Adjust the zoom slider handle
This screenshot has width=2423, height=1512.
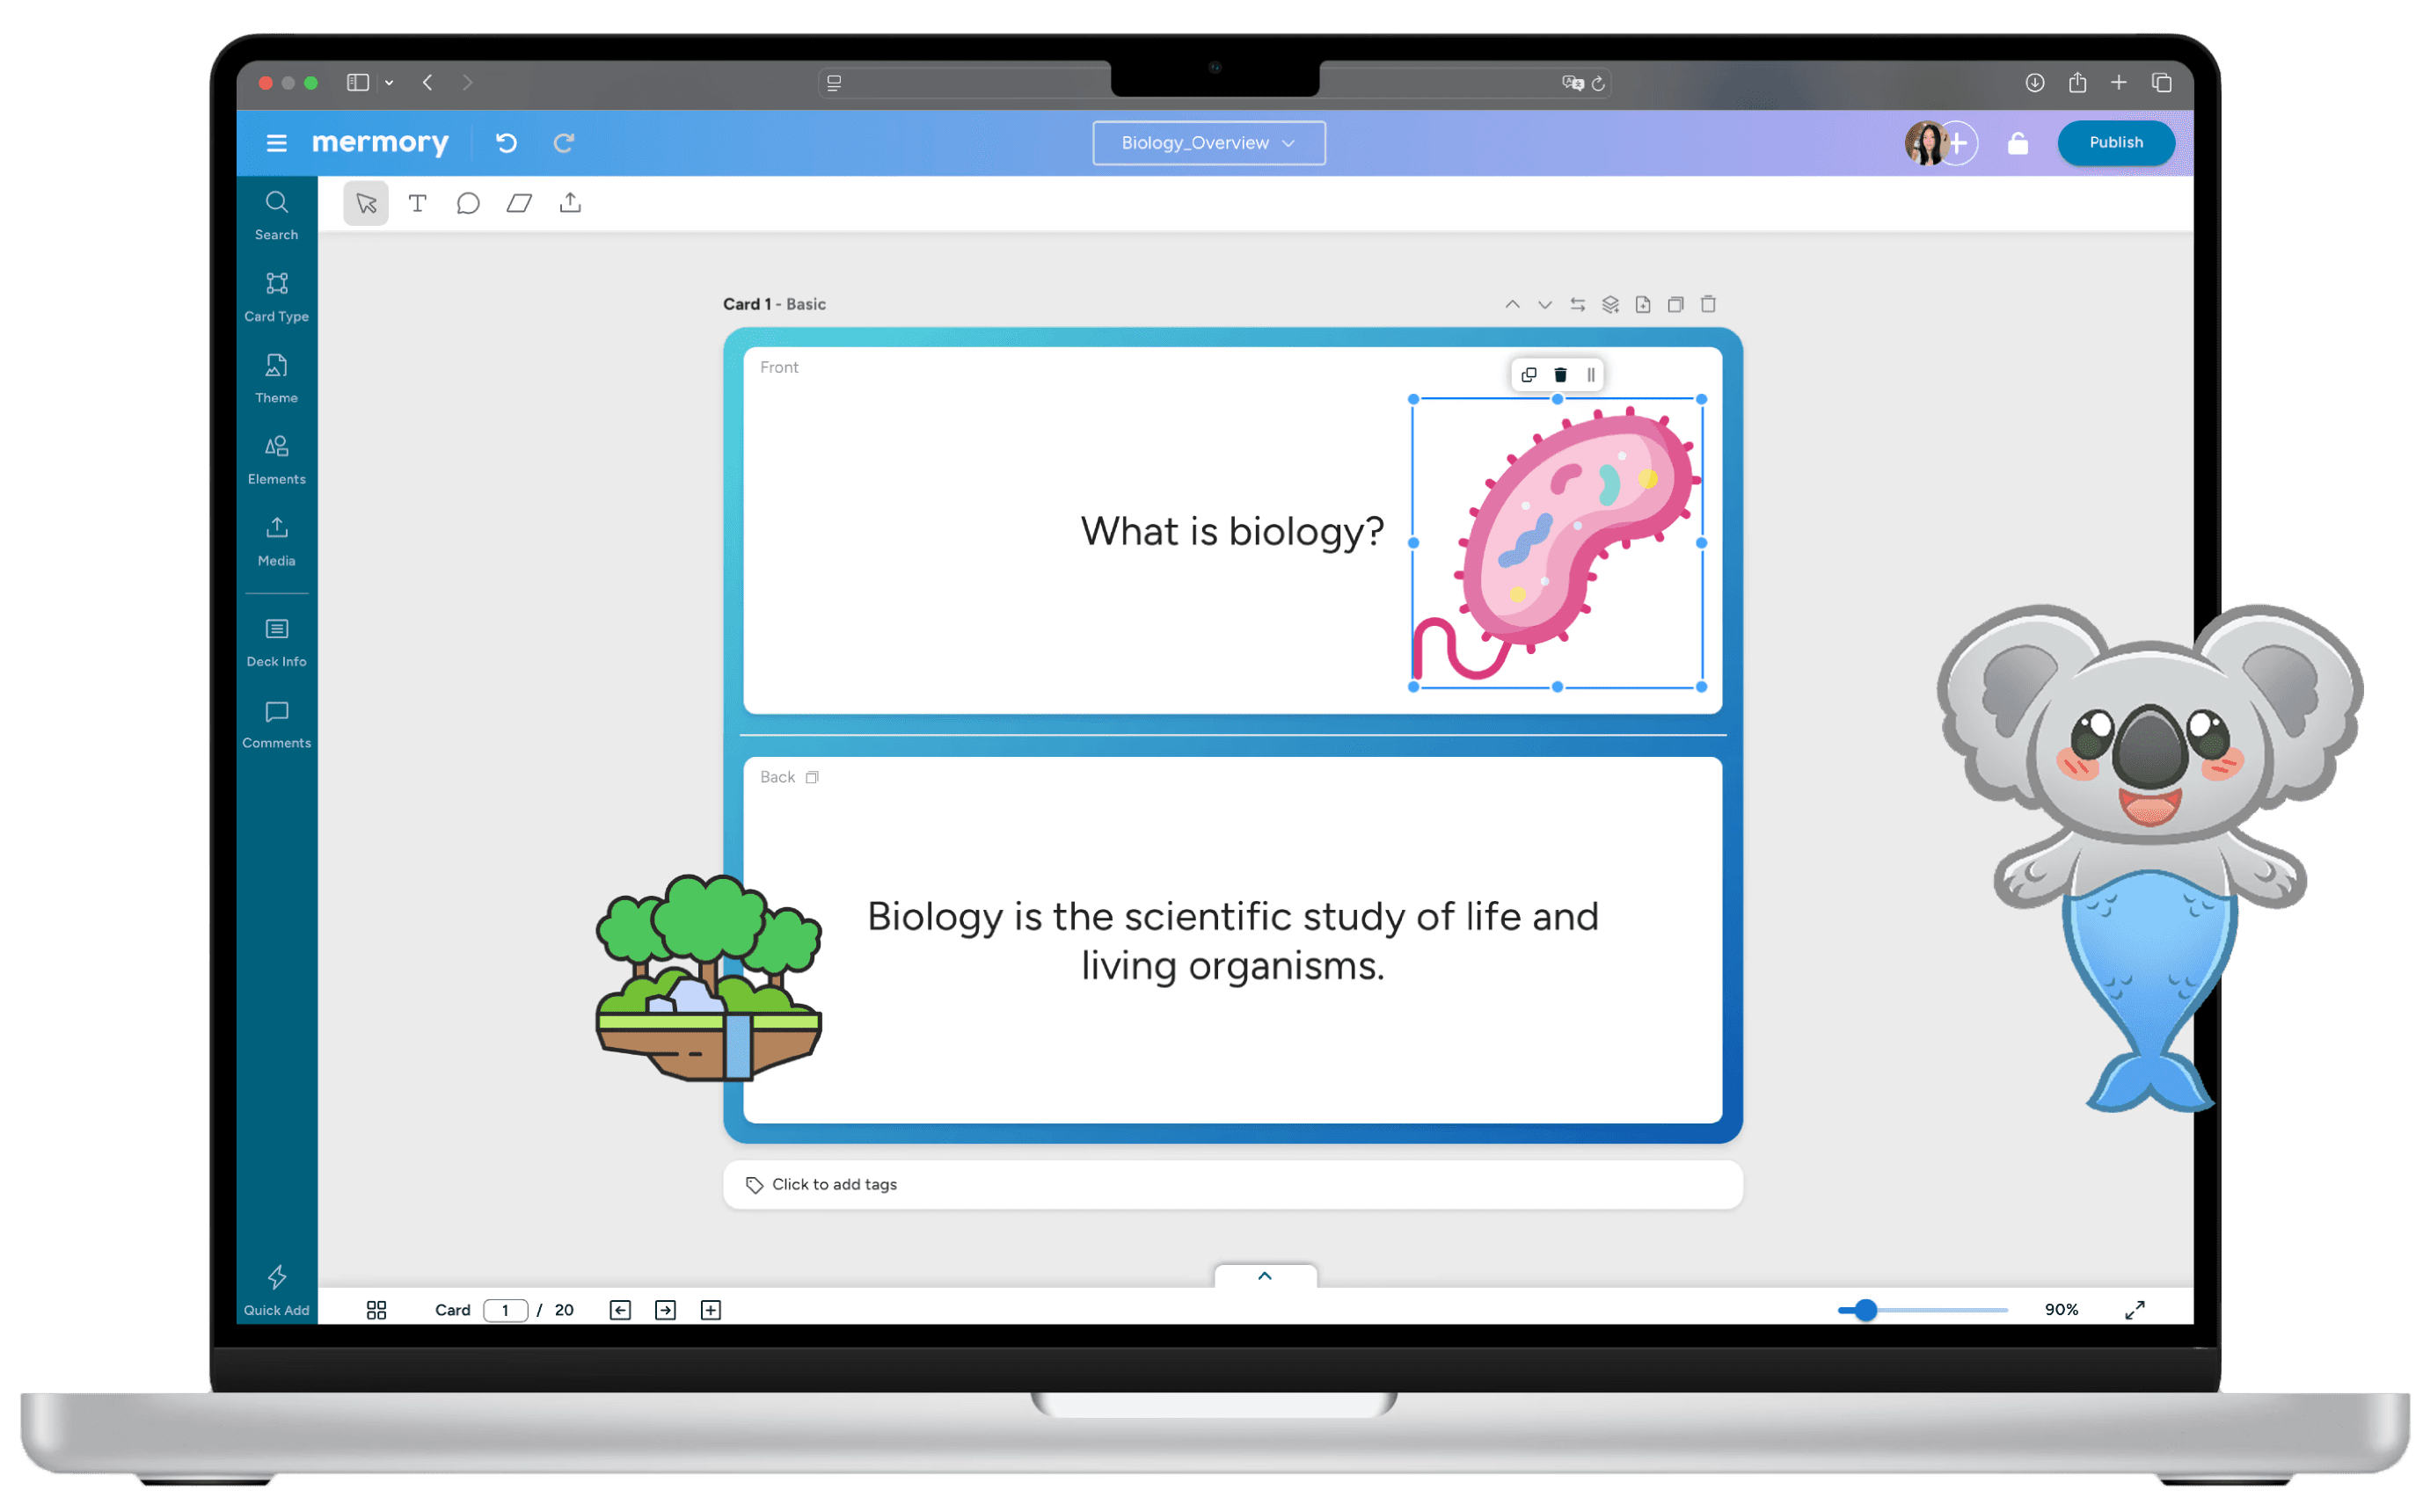click(1865, 1310)
